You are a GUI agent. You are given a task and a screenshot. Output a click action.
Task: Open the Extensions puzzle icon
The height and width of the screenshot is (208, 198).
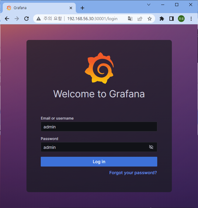(162, 19)
